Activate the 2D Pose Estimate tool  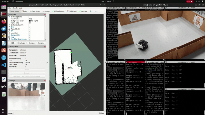58,11
